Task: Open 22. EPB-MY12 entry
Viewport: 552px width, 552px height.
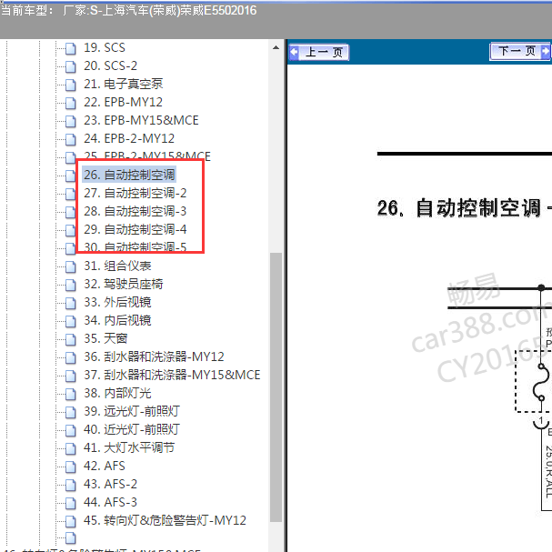Action: point(123,102)
